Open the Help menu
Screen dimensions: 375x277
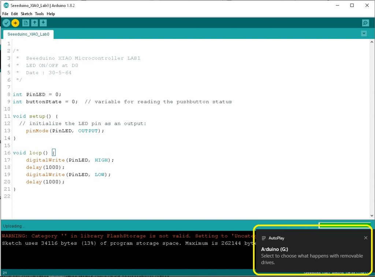51,14
